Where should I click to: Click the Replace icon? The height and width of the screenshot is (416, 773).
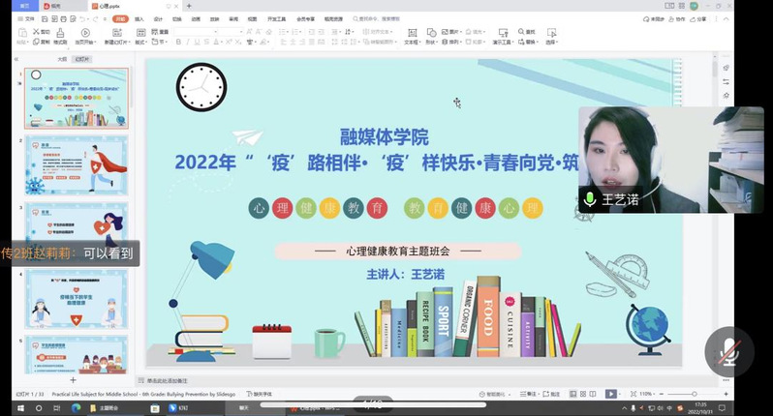point(521,42)
